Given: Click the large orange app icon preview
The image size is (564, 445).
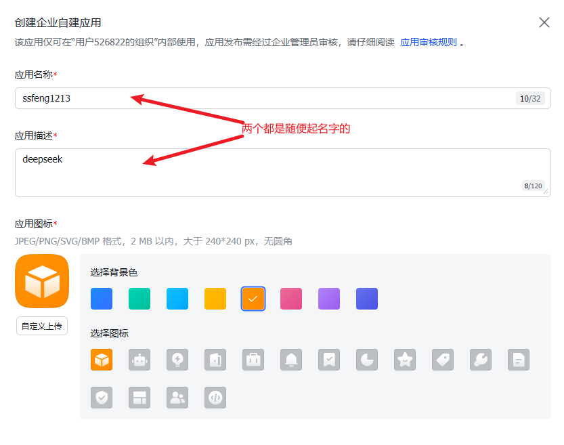Looking at the screenshot, I should (42, 281).
